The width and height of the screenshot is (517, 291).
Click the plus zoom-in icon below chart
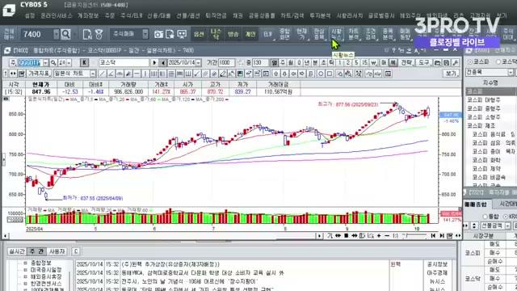click(x=379, y=235)
